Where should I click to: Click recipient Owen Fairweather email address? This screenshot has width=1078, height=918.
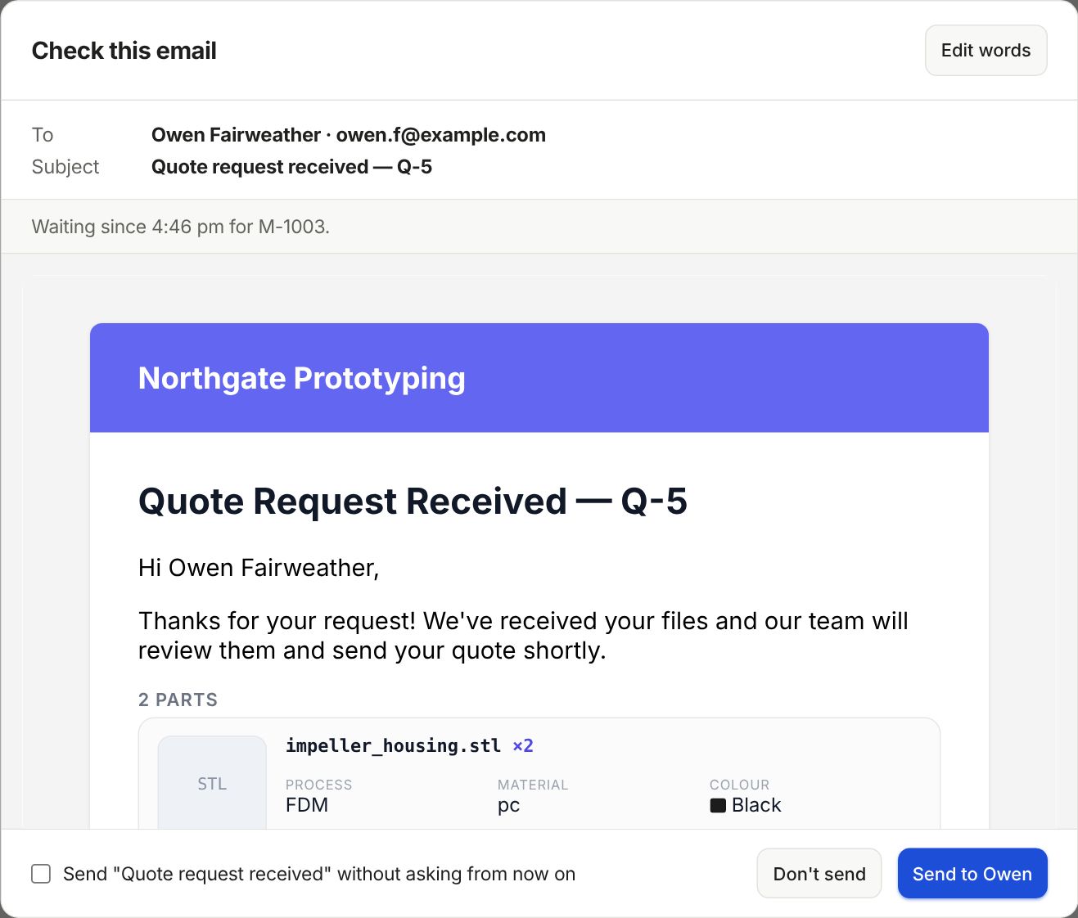coord(440,135)
